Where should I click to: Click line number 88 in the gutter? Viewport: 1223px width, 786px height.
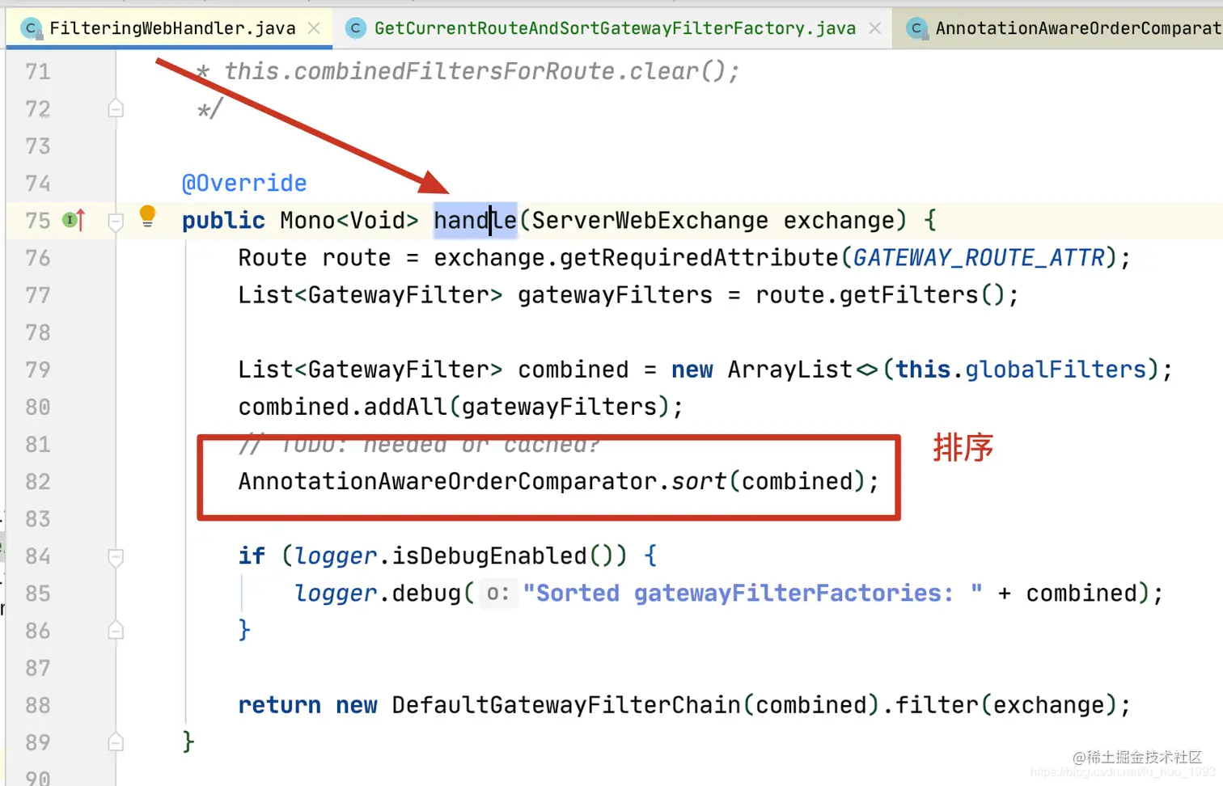tap(38, 705)
